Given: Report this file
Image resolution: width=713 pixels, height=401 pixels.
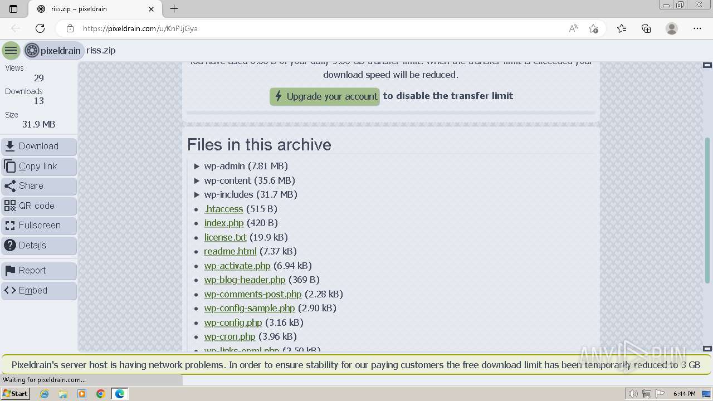Looking at the screenshot, I should click(39, 271).
